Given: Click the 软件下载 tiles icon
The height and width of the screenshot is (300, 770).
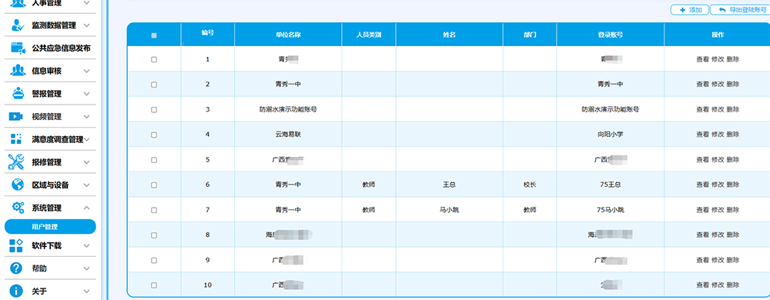Looking at the screenshot, I should click(16, 245).
